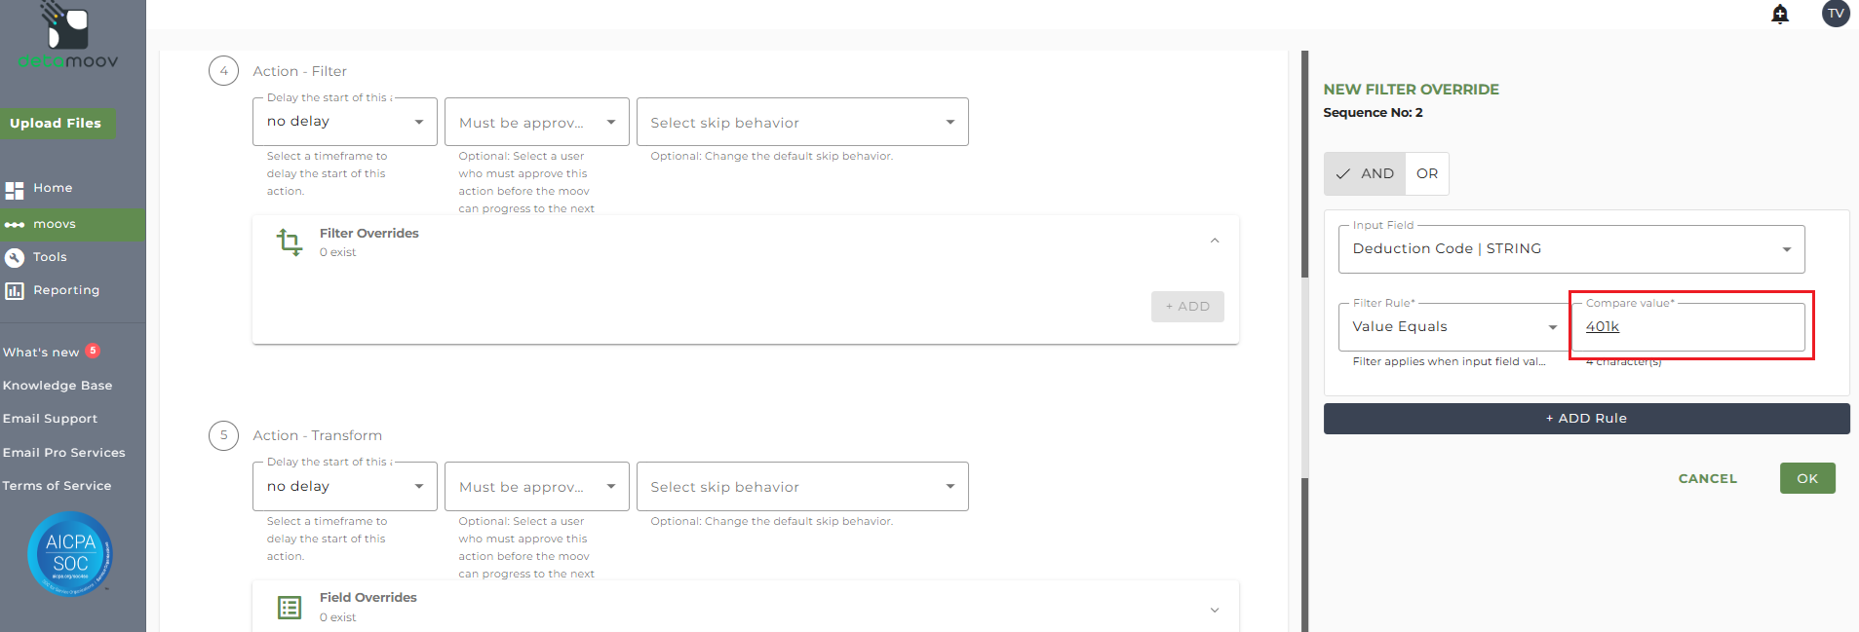Select the AND logic toggle
Viewport: 1859px width, 632px height.
[1365, 173]
